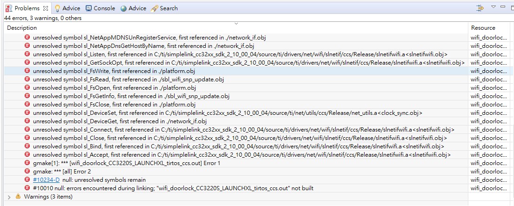
Task: Open the Advice tab with lightbulb icon
Action: point(67,8)
